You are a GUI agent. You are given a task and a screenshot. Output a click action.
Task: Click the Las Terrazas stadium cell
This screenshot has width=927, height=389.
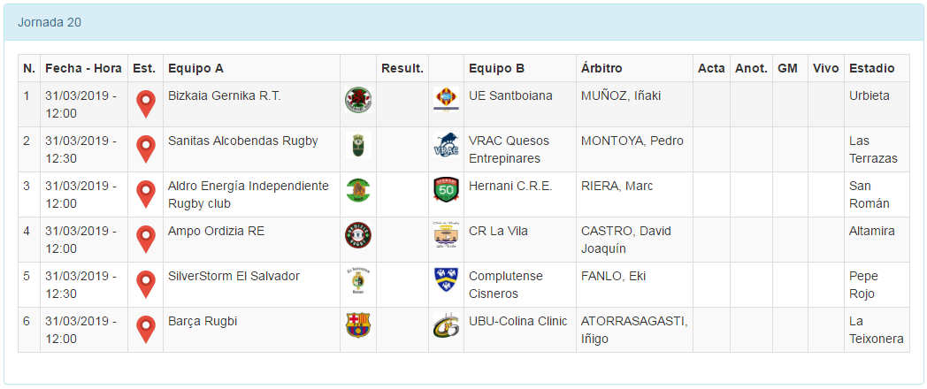[873, 149]
